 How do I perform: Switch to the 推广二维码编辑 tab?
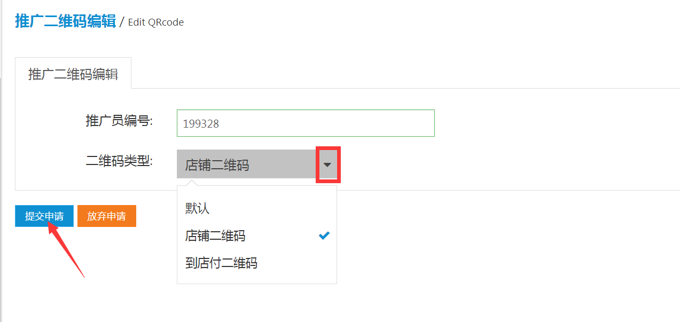tap(73, 74)
